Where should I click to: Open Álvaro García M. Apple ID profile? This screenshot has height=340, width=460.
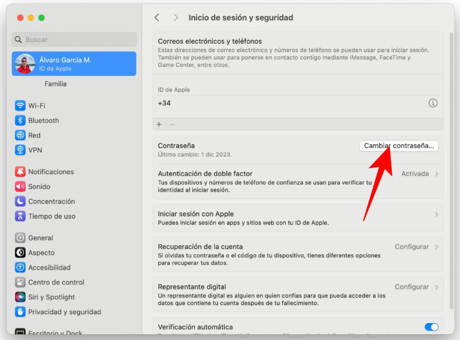pyautogui.click(x=74, y=64)
